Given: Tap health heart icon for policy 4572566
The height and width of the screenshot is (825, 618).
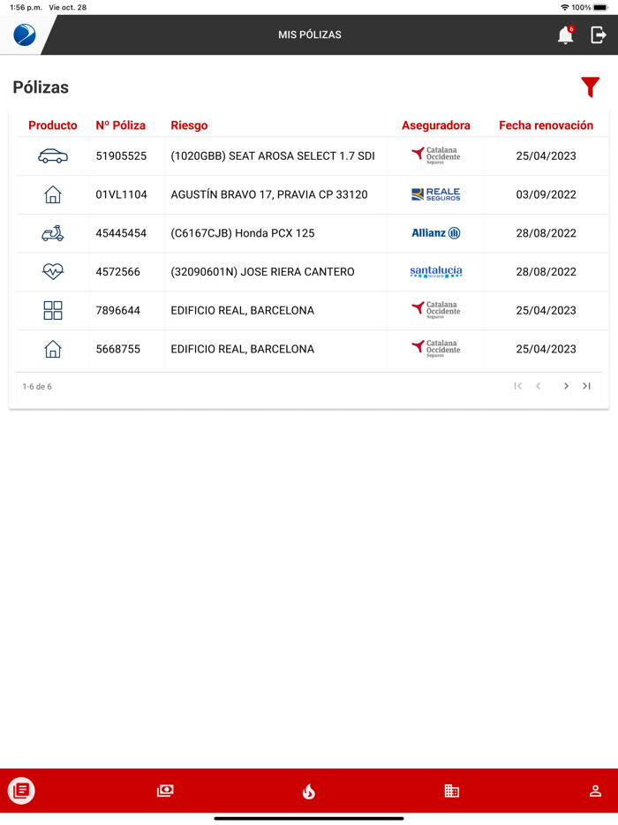Looking at the screenshot, I should [x=53, y=271].
